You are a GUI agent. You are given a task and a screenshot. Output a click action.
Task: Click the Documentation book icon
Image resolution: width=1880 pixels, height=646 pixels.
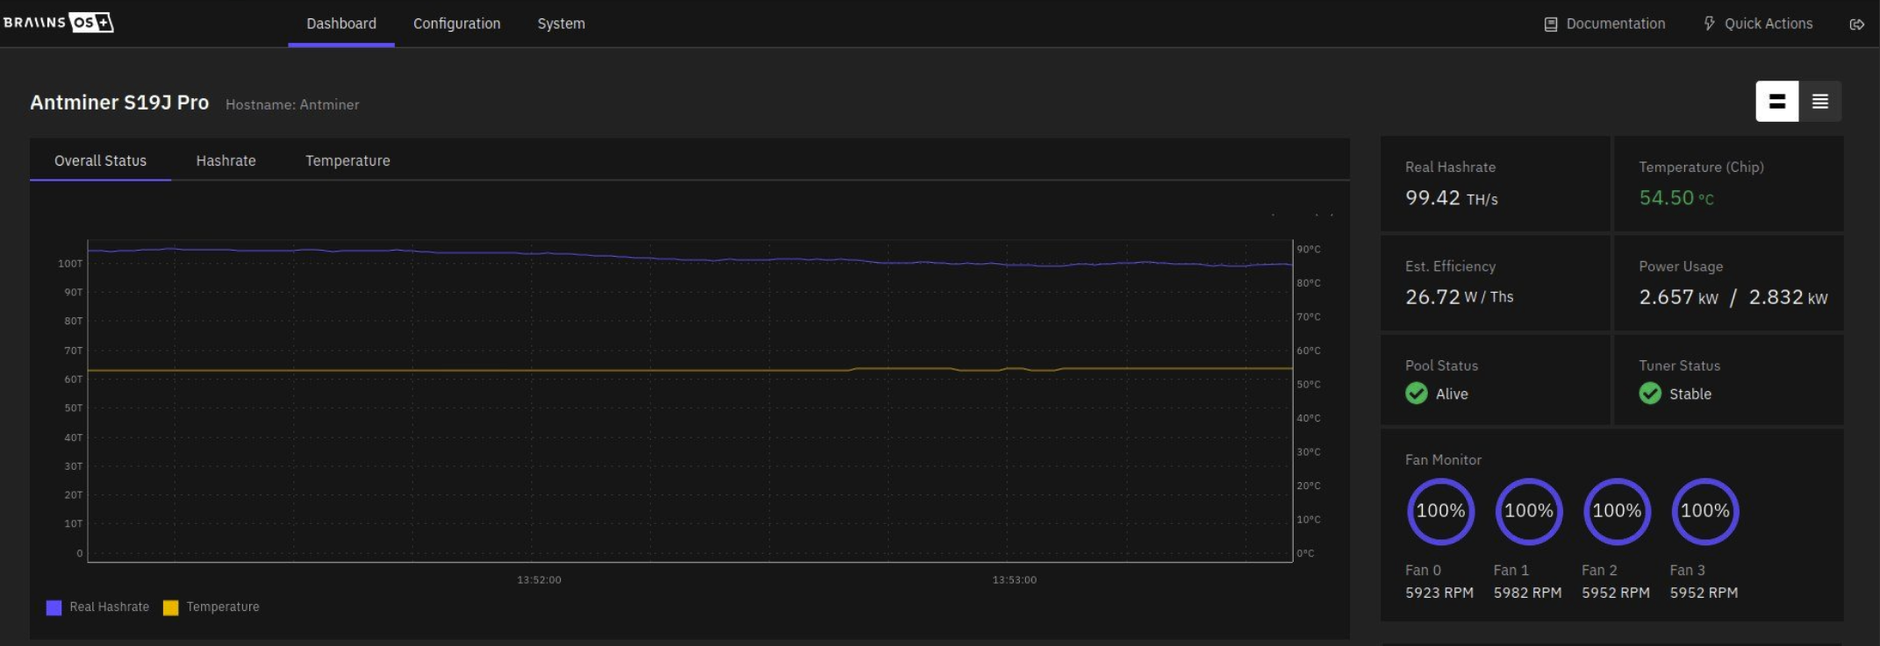click(1551, 25)
